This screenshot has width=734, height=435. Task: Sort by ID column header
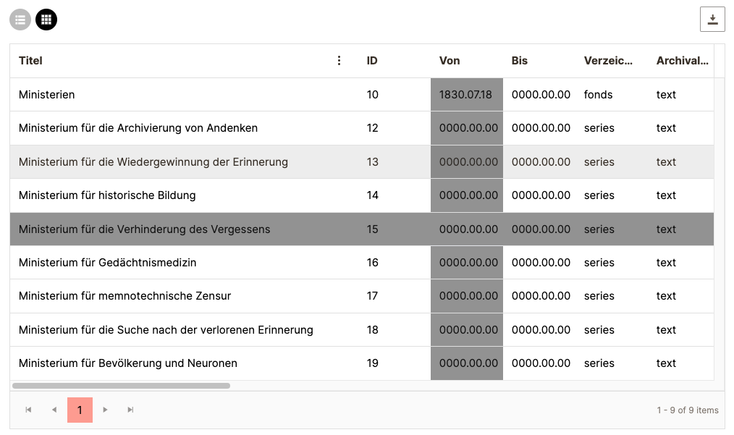click(372, 61)
